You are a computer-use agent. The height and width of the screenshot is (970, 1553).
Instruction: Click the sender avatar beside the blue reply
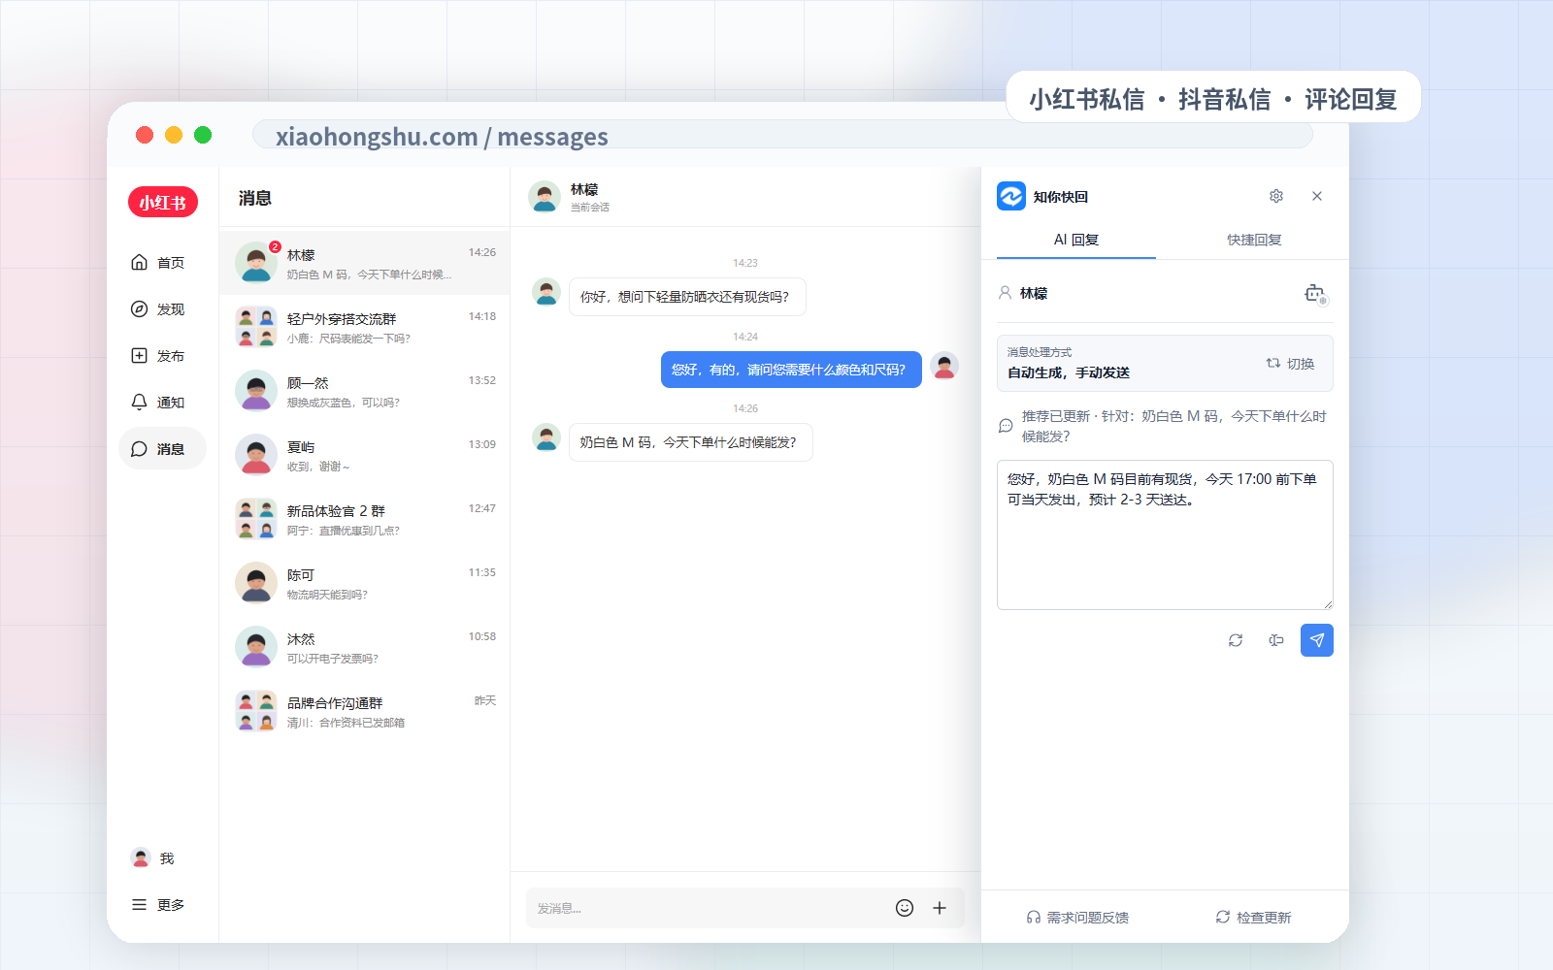pyautogui.click(x=944, y=366)
